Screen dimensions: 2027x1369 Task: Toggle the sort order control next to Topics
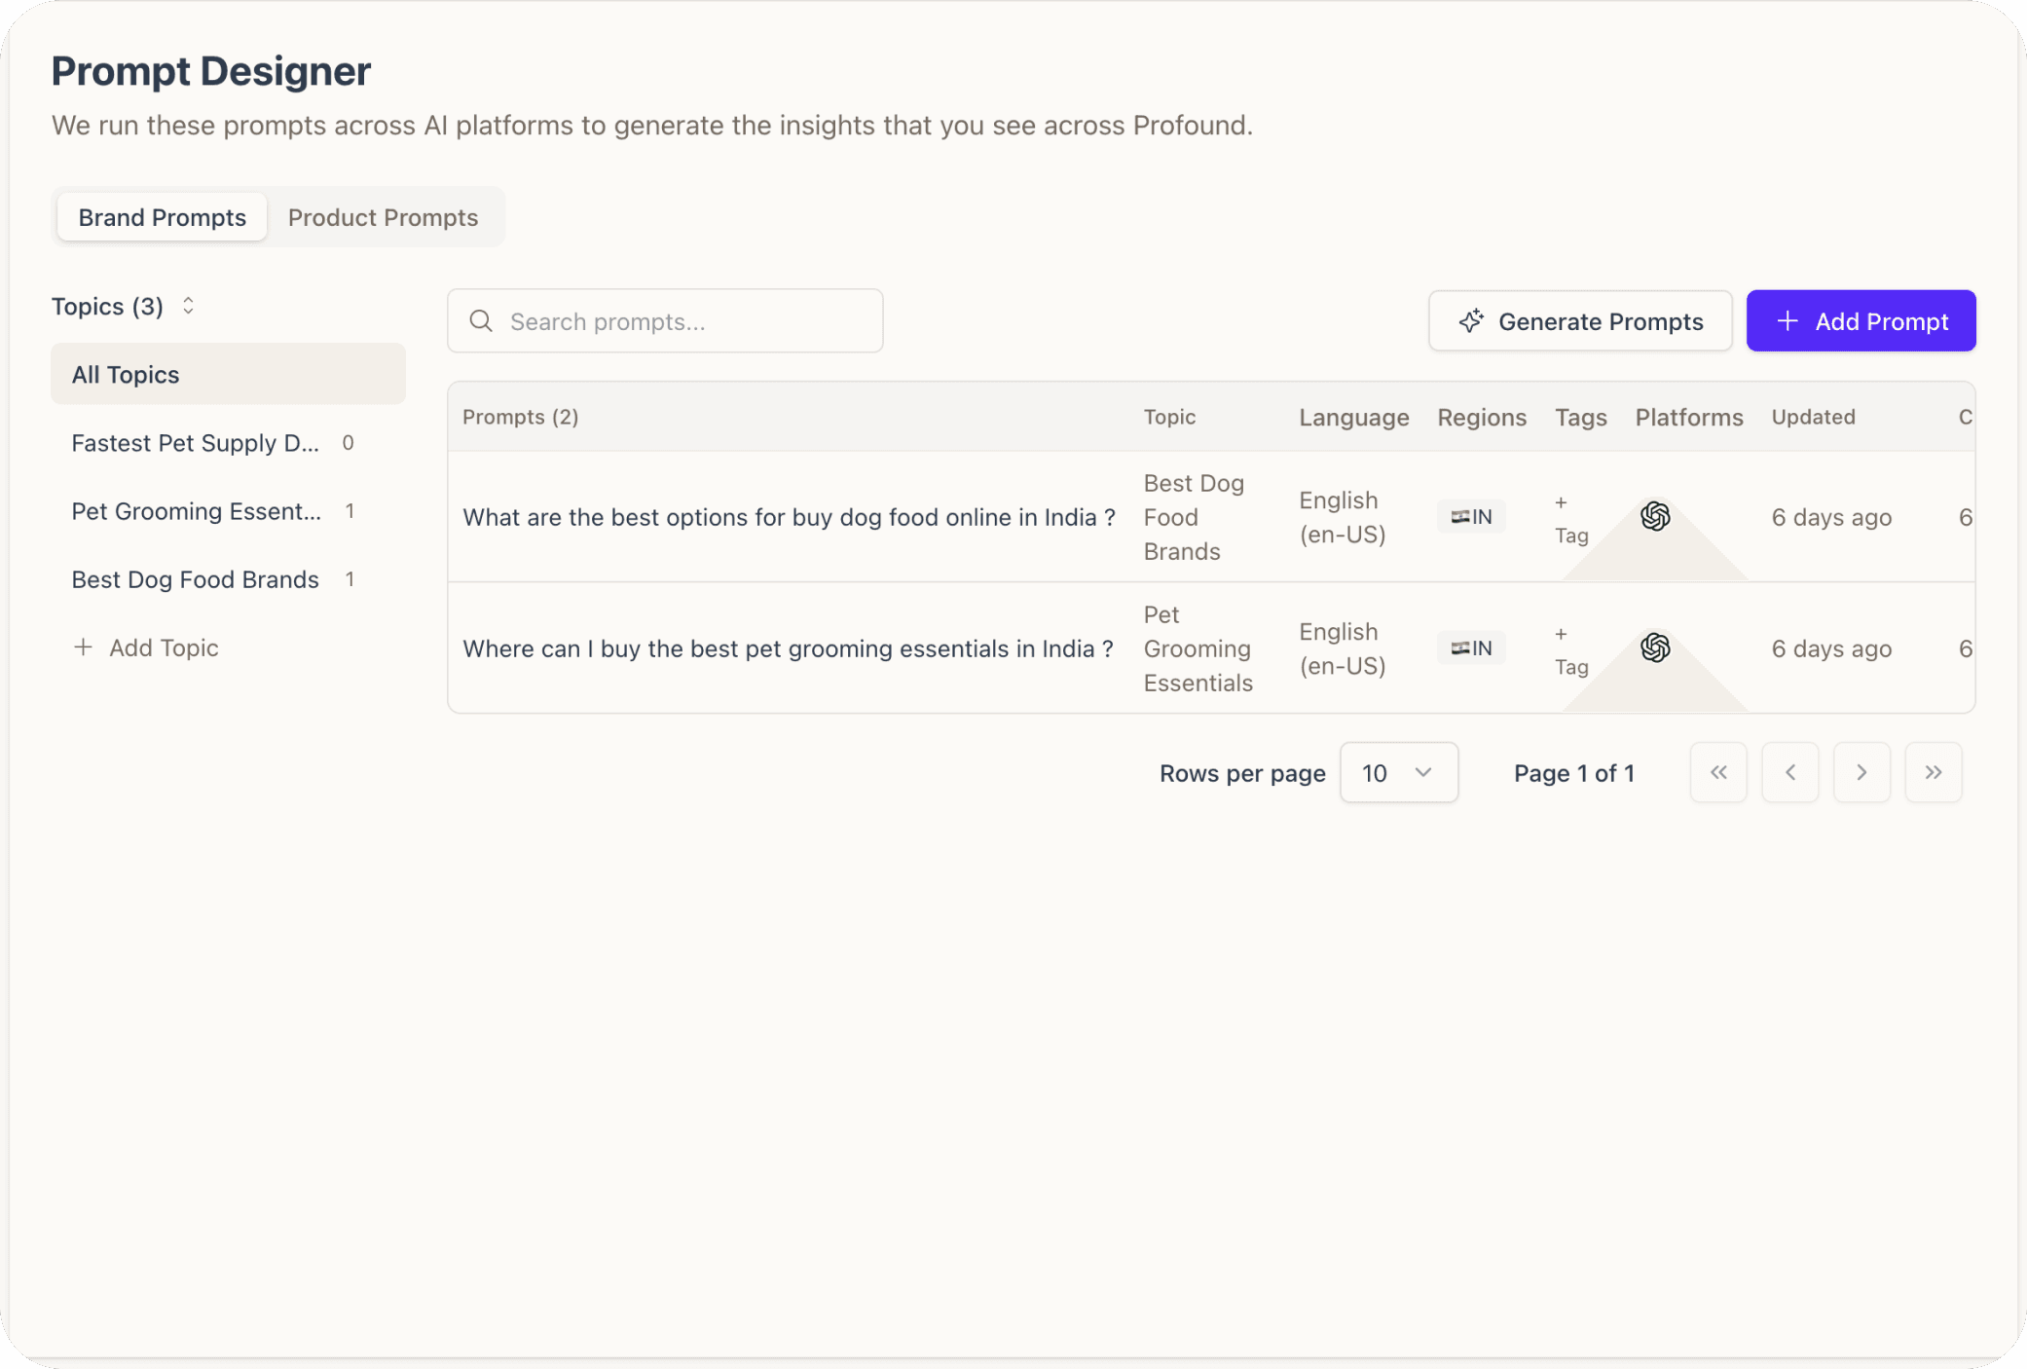coord(188,306)
